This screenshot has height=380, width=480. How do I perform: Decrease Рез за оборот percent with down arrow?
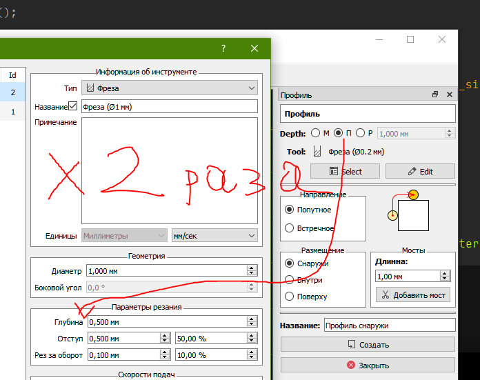tap(252, 358)
